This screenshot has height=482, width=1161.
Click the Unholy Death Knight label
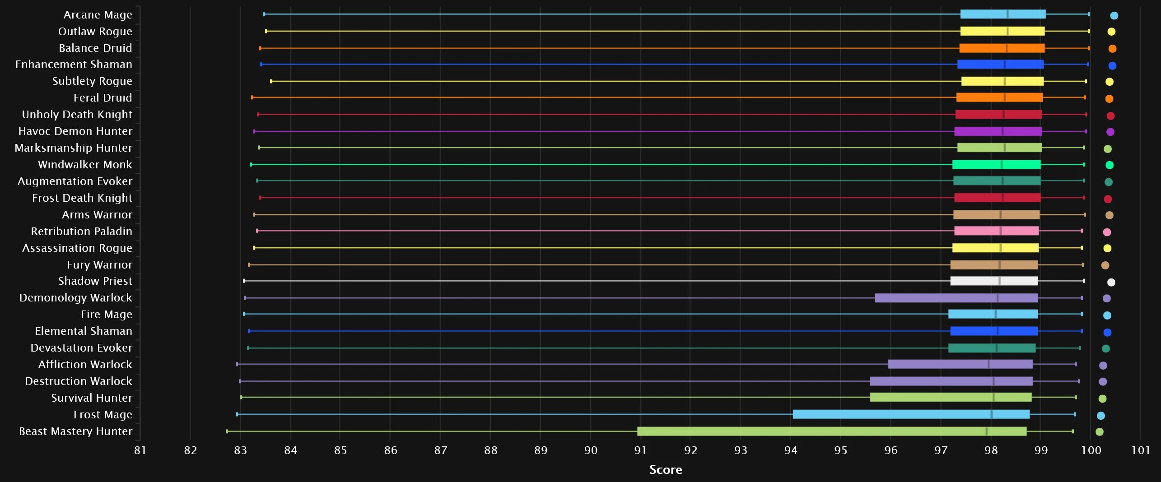click(77, 115)
